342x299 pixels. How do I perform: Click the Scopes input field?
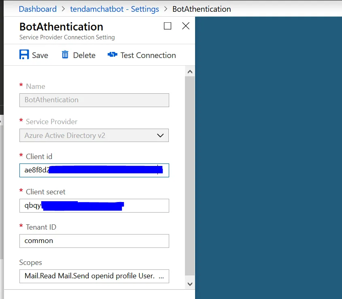point(94,276)
